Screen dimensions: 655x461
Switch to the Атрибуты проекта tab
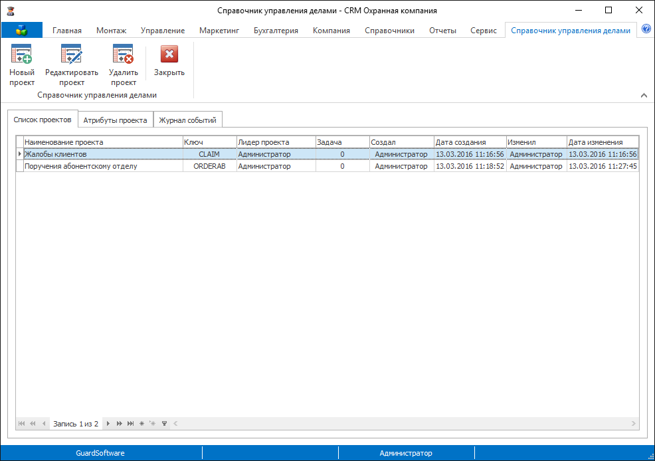116,120
